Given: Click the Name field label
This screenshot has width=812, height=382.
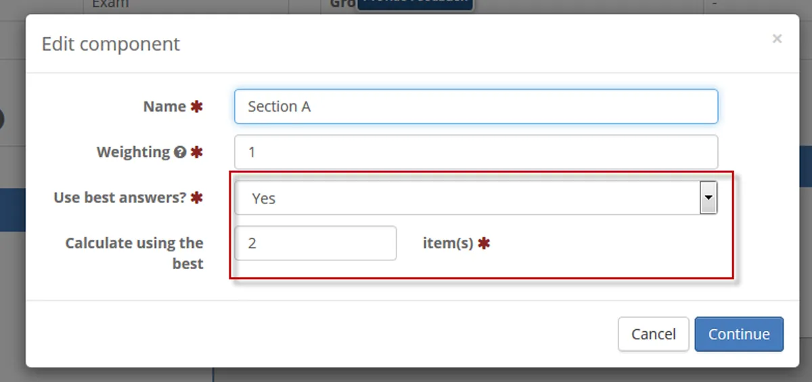Looking at the screenshot, I should pos(164,107).
